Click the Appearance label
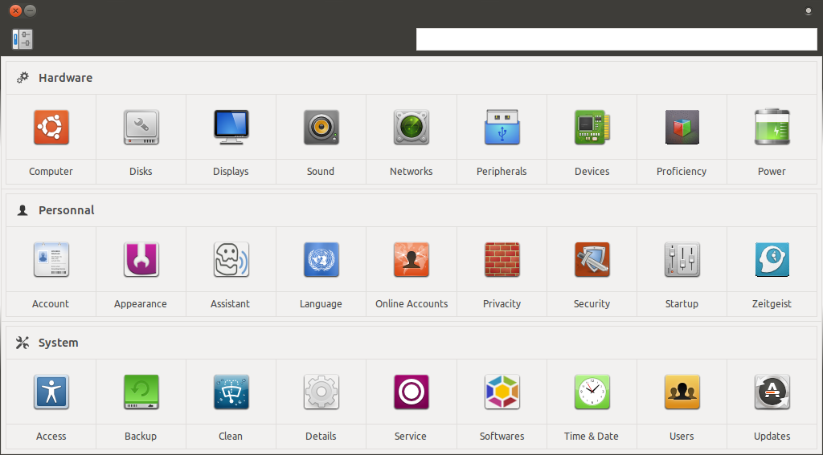Image resolution: width=823 pixels, height=455 pixels. pos(141,304)
